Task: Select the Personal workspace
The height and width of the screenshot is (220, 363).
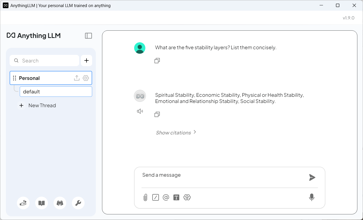Action: (x=51, y=78)
